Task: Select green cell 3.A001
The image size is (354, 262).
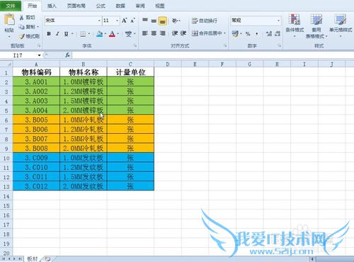Action: coord(36,82)
